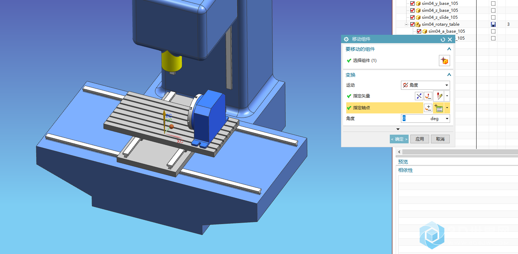The width and height of the screenshot is (518, 254).
Task: Click the assembly icon of sim04_rotary_table
Action: pos(418,24)
